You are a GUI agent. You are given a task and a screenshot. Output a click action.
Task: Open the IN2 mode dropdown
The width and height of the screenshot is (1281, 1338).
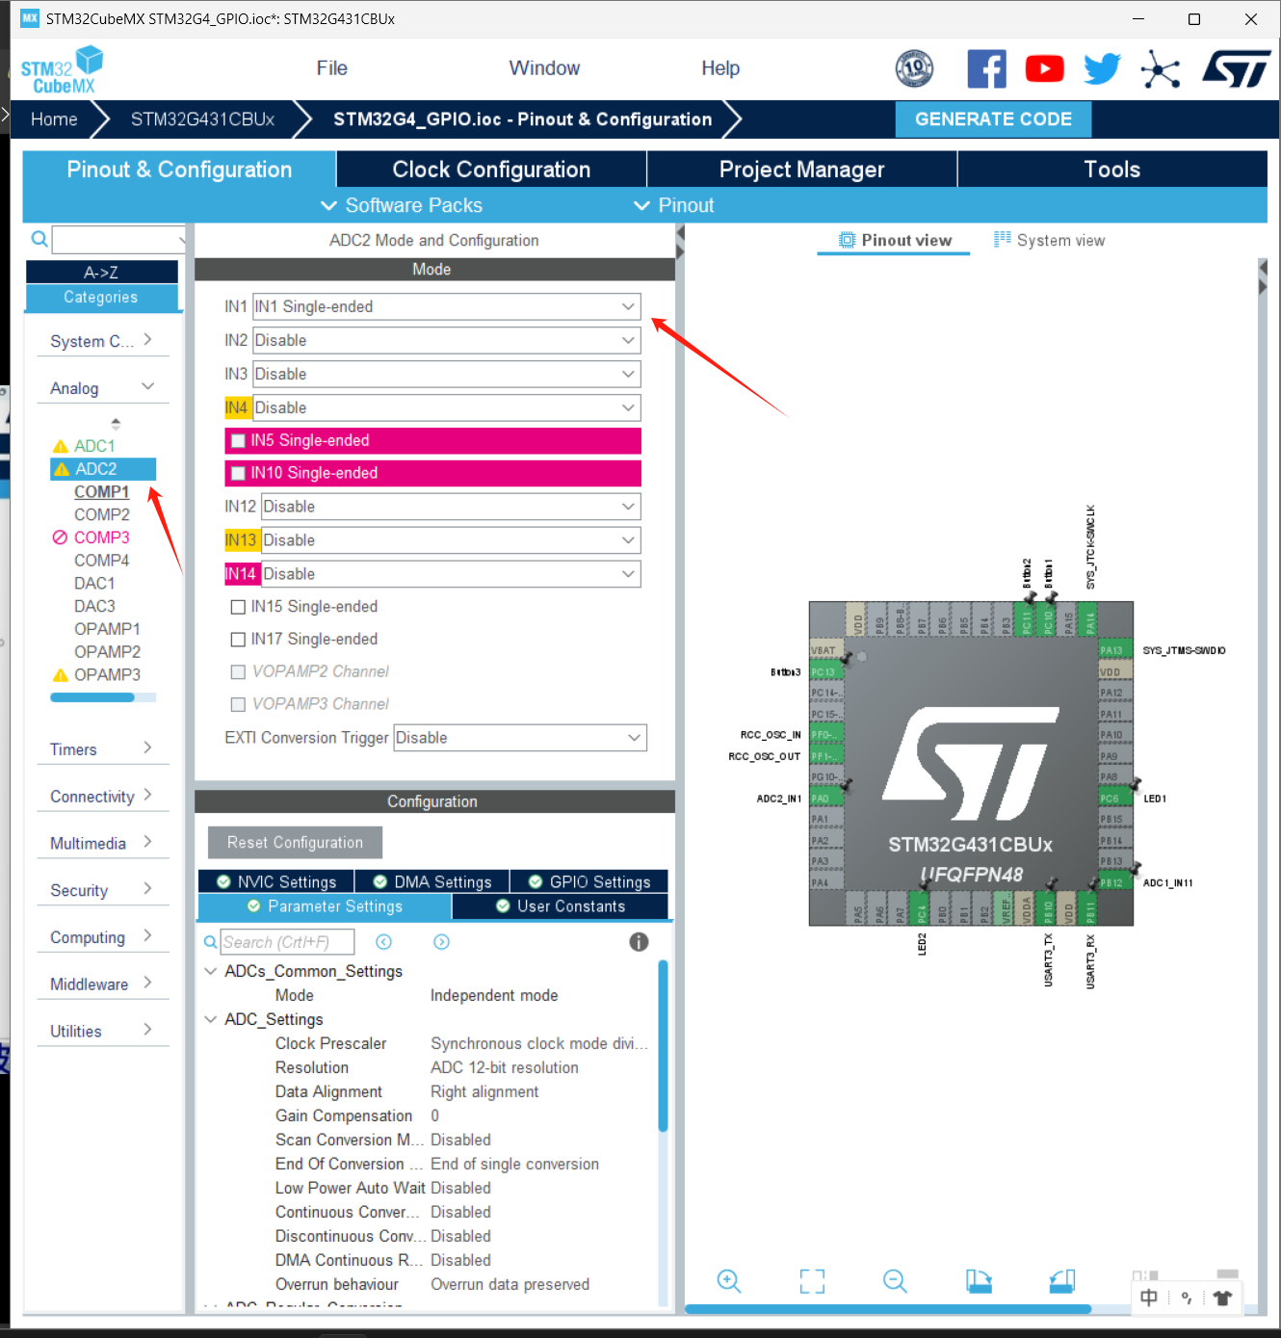tap(446, 340)
